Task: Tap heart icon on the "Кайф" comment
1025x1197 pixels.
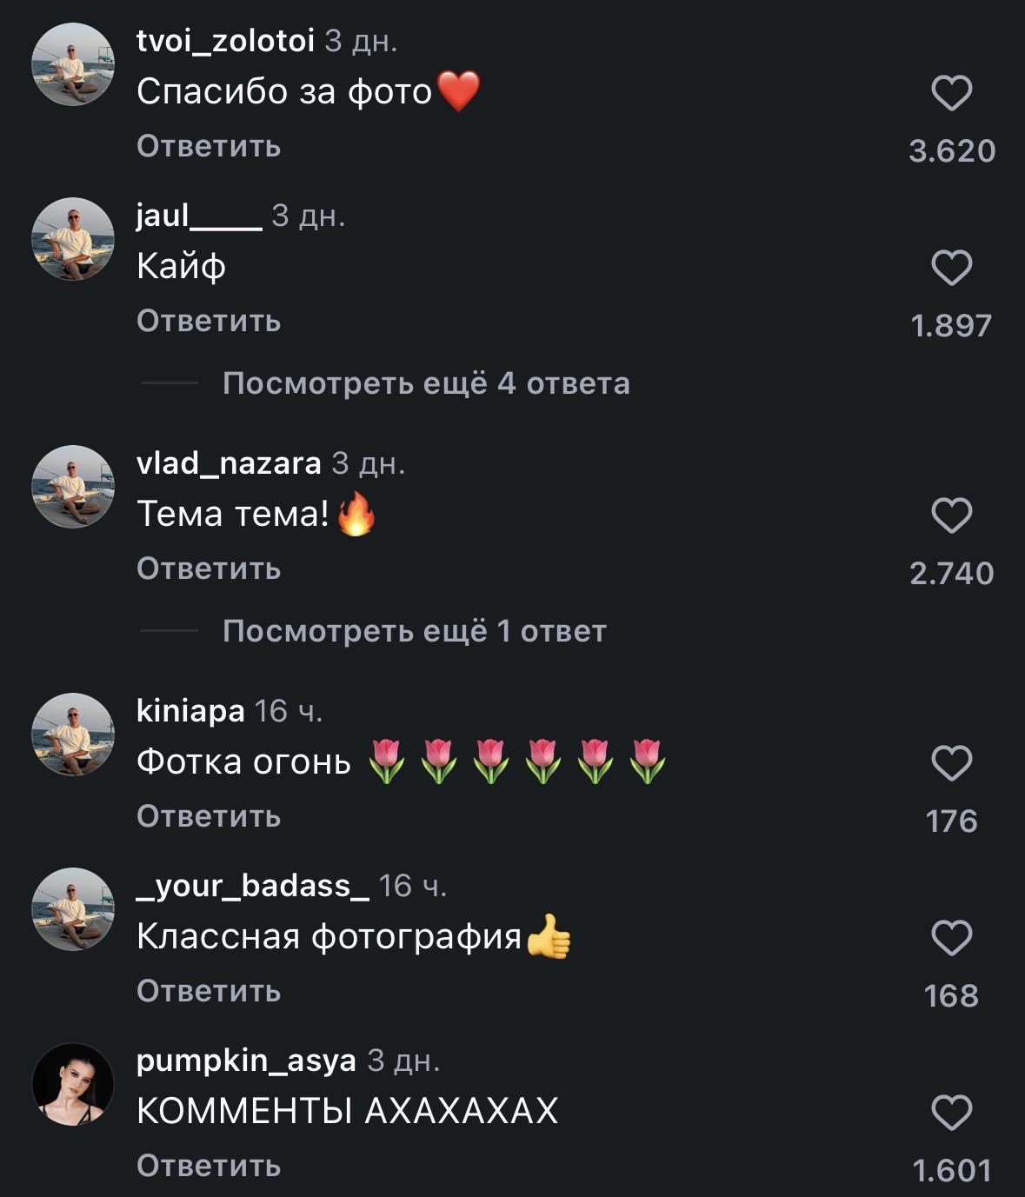Action: tap(951, 268)
